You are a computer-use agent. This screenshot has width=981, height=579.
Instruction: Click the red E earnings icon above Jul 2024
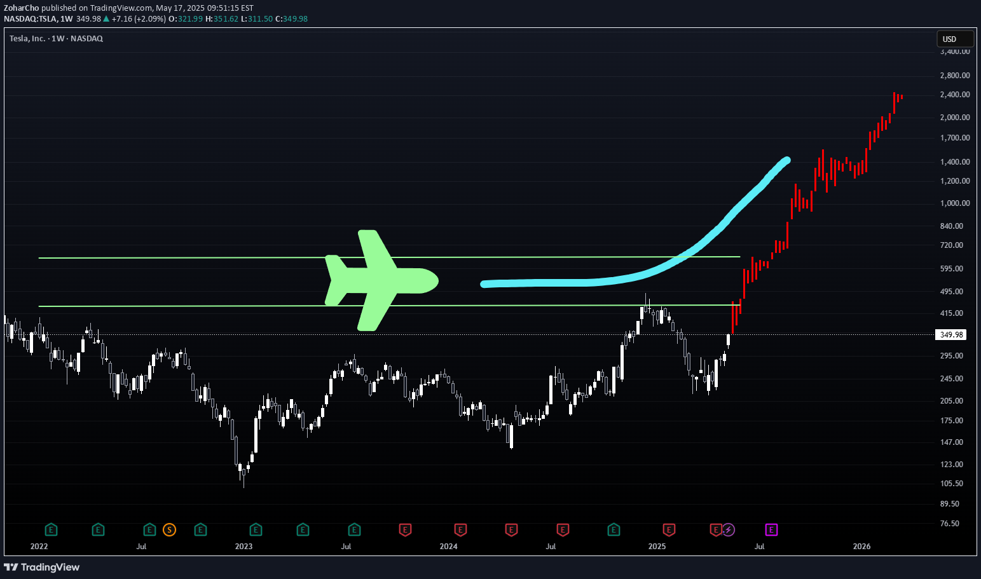pyautogui.click(x=563, y=529)
